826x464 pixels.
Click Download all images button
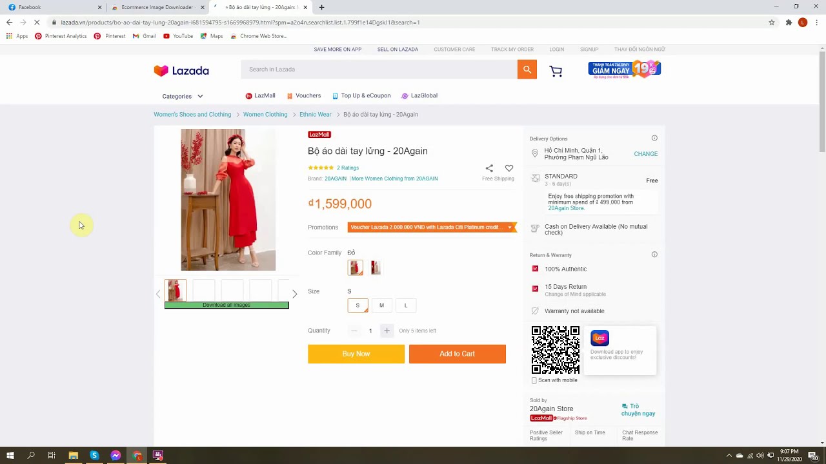(227, 305)
